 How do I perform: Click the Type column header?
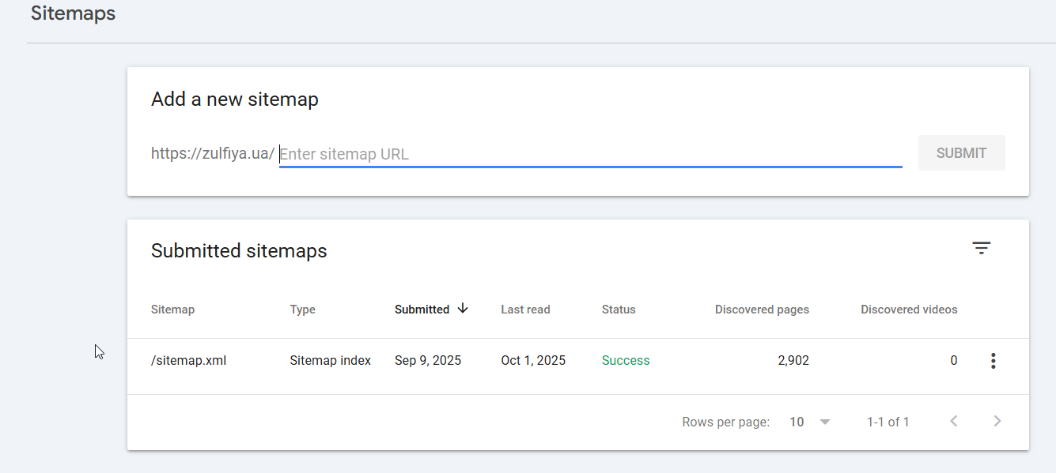[302, 310]
